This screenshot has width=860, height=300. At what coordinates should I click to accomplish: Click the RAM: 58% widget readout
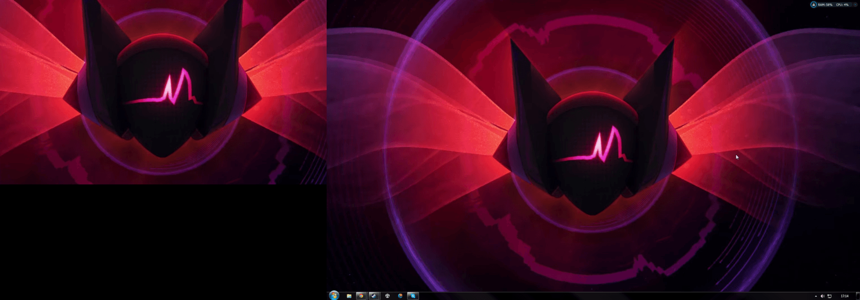pos(825,4)
